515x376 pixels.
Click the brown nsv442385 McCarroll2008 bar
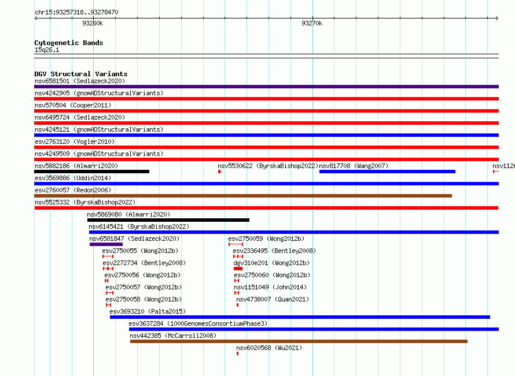[x=299, y=341]
